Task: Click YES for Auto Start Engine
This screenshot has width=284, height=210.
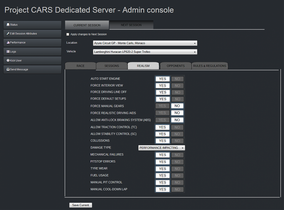Action: point(162,79)
